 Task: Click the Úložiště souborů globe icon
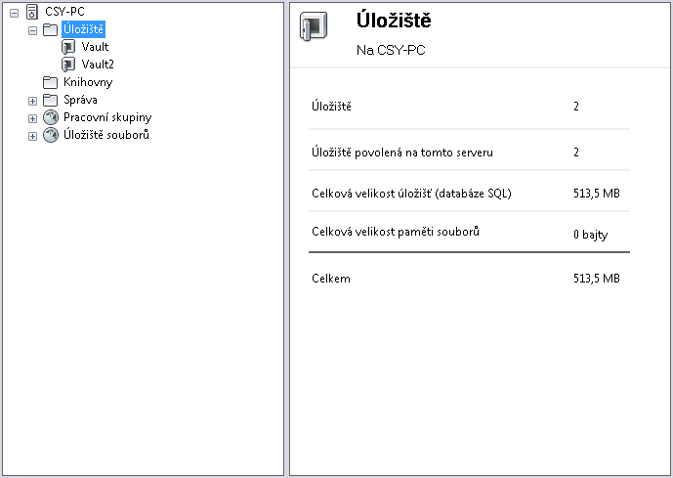click(x=50, y=135)
